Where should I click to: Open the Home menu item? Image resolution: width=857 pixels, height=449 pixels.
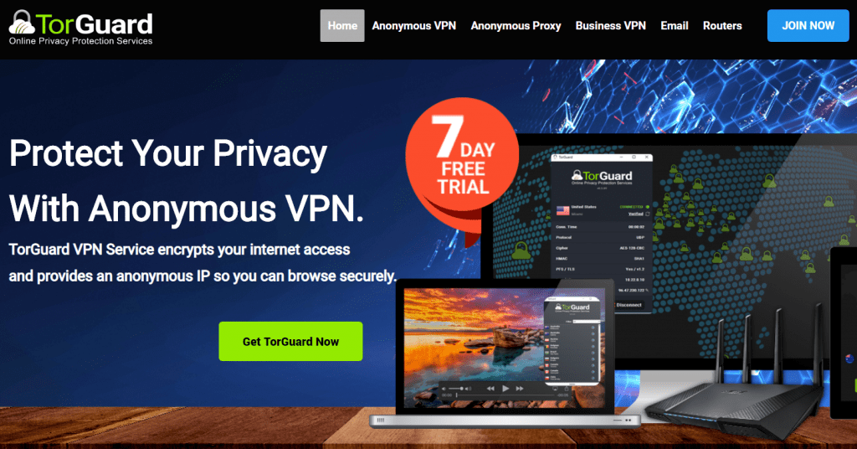point(342,26)
